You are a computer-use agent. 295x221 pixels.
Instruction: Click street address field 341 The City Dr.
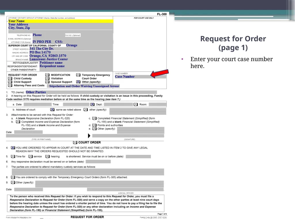pos(71,49)
